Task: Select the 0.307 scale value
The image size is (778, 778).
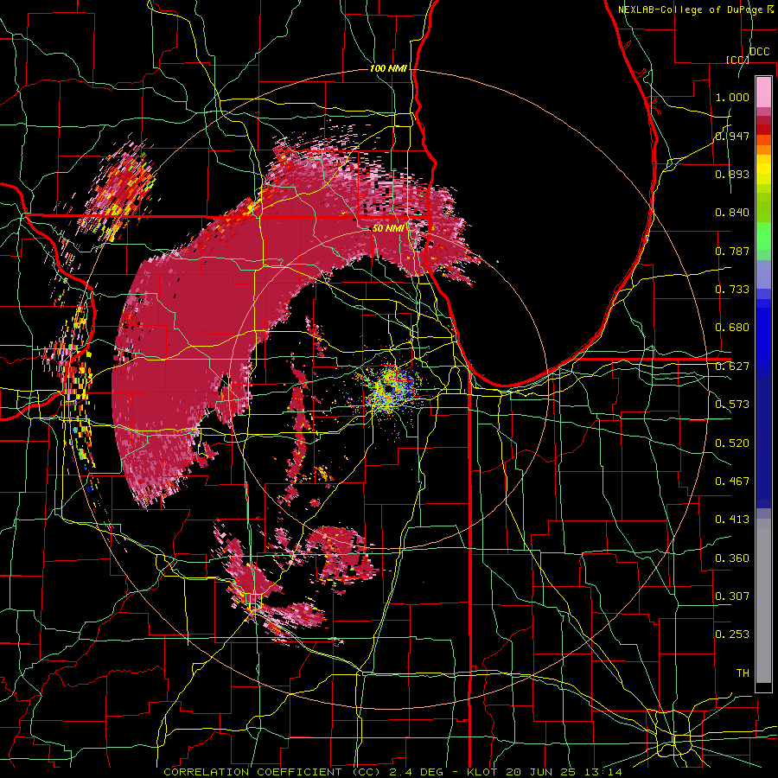Action: click(x=732, y=596)
